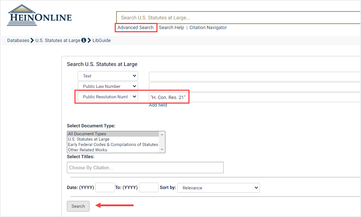Viewport: 361px width, 217px height.
Task: Click the HeinOnline logo
Action: click(x=39, y=15)
